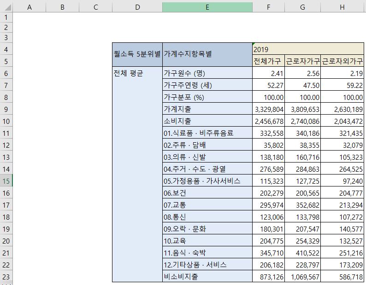
Task: Click the value 47.50 cell
Action: click(302, 85)
